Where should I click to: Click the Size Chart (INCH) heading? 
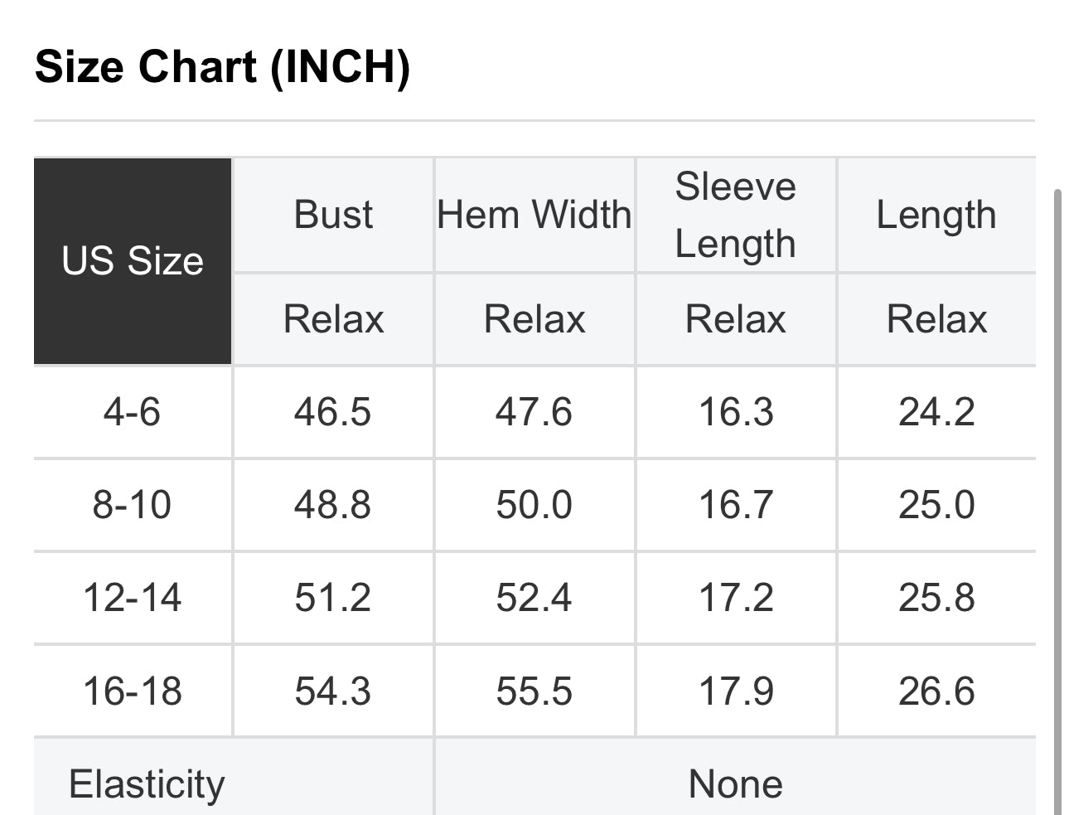(x=223, y=66)
